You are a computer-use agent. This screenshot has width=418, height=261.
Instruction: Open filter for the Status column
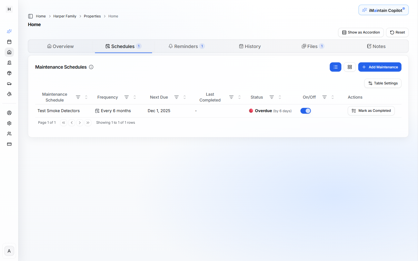pyautogui.click(x=271, y=97)
